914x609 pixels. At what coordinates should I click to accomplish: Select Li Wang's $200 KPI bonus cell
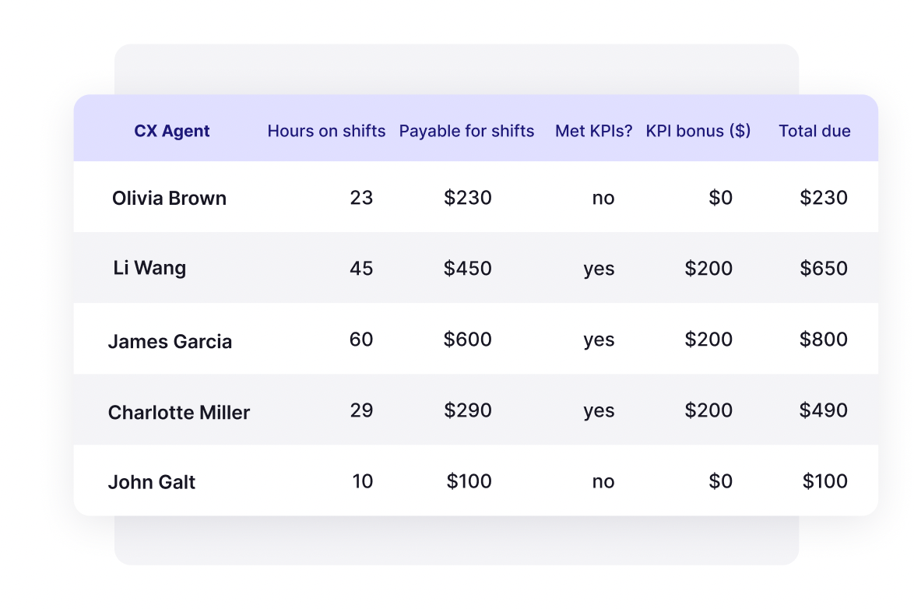click(x=708, y=269)
